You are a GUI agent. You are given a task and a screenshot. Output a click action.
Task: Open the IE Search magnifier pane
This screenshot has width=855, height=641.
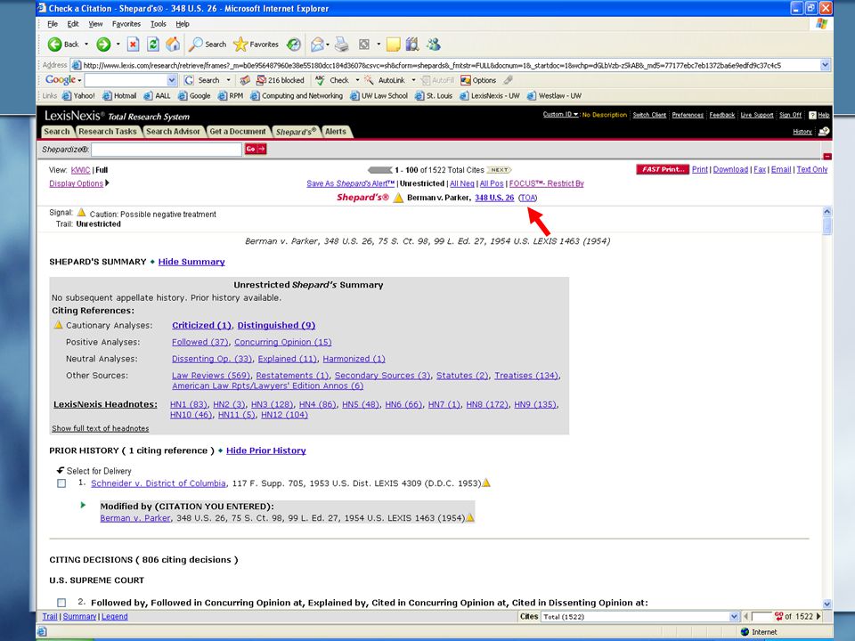click(195, 45)
